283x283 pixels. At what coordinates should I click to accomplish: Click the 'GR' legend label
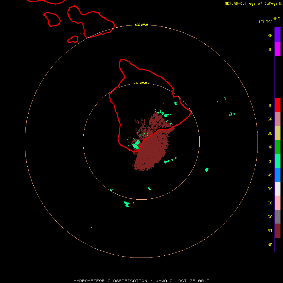[x=270, y=119]
